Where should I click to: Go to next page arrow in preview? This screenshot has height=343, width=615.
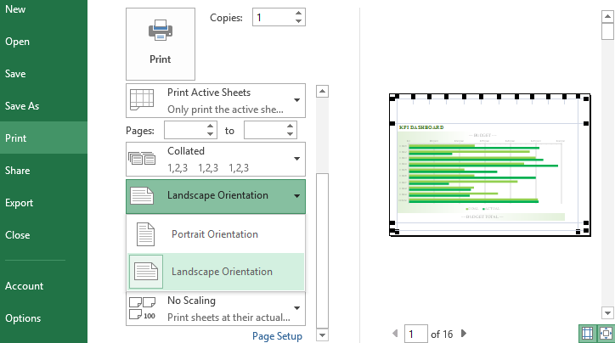point(464,334)
